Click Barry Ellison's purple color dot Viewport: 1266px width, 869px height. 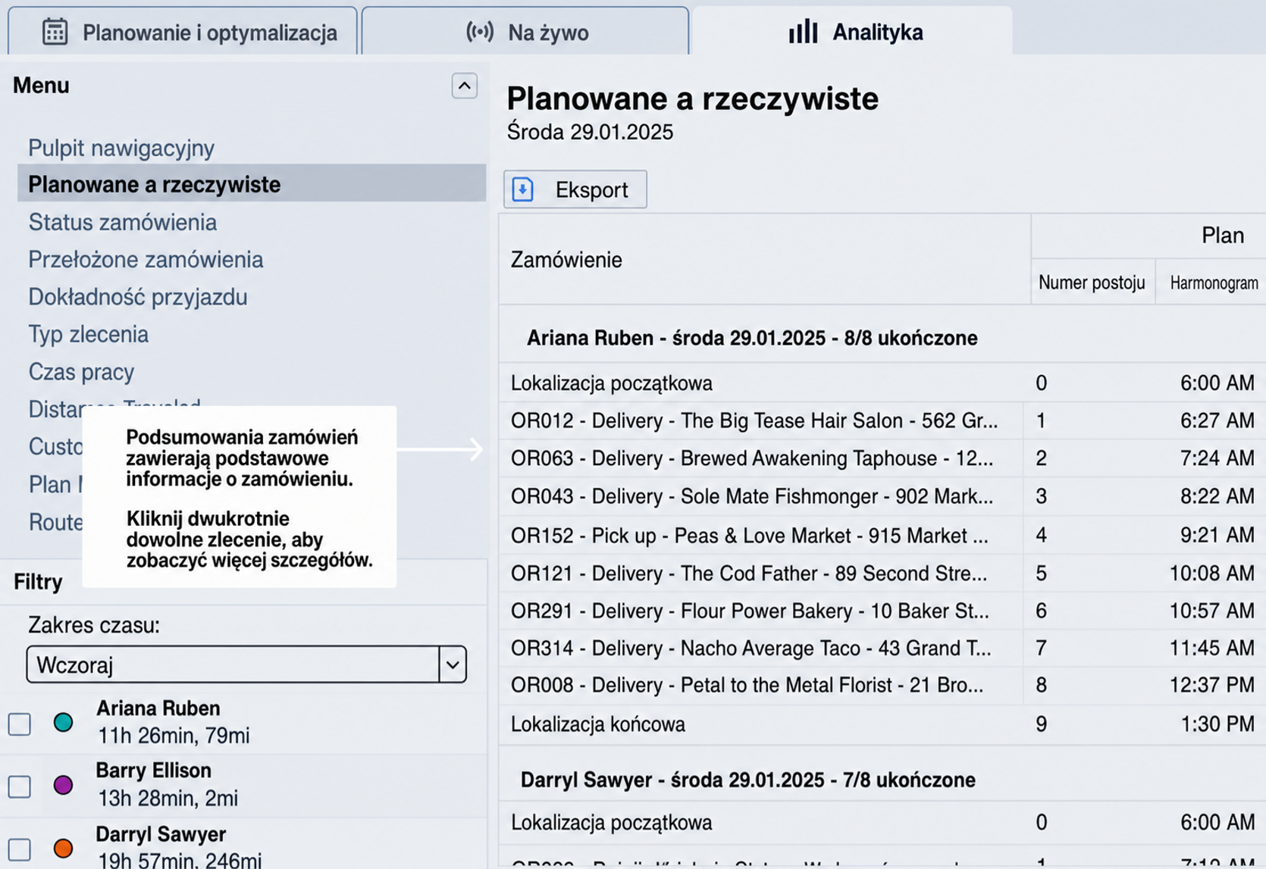(x=64, y=786)
